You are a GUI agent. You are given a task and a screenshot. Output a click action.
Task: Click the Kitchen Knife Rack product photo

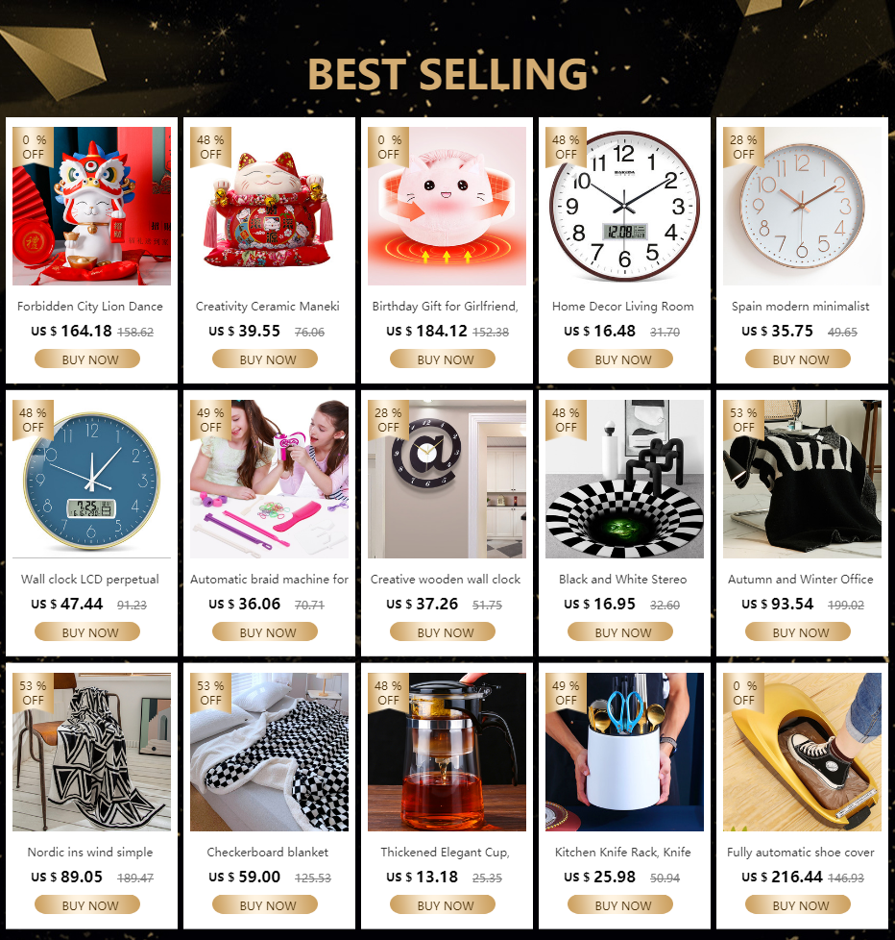click(x=624, y=752)
